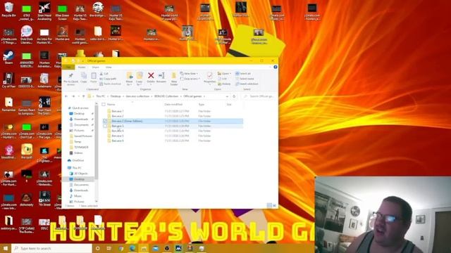This screenshot has height=253, width=451.
Task: Select Quick access in the navigation pane
Action: click(x=78, y=108)
